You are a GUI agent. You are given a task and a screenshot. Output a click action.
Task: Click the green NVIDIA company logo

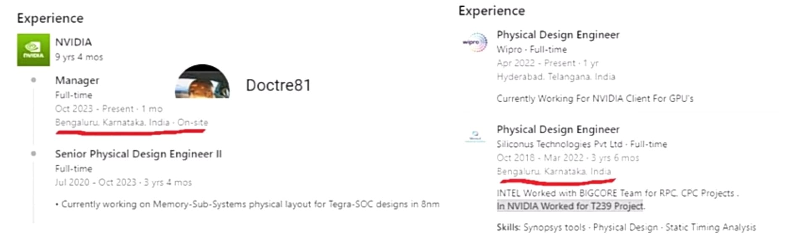pyautogui.click(x=33, y=50)
